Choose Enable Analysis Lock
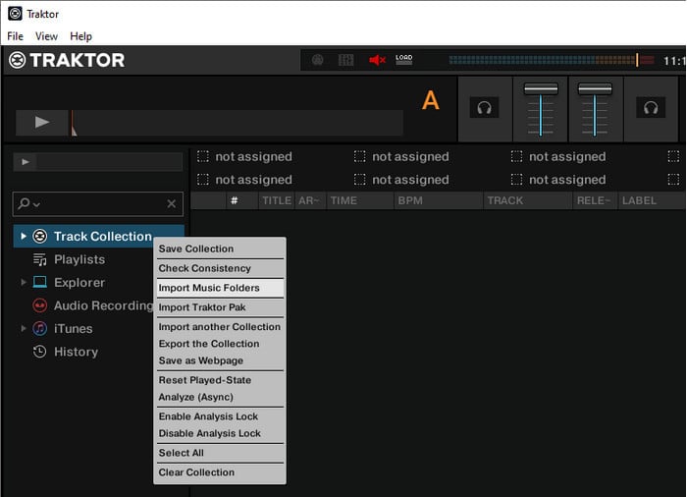687x497 pixels. [x=220, y=416]
